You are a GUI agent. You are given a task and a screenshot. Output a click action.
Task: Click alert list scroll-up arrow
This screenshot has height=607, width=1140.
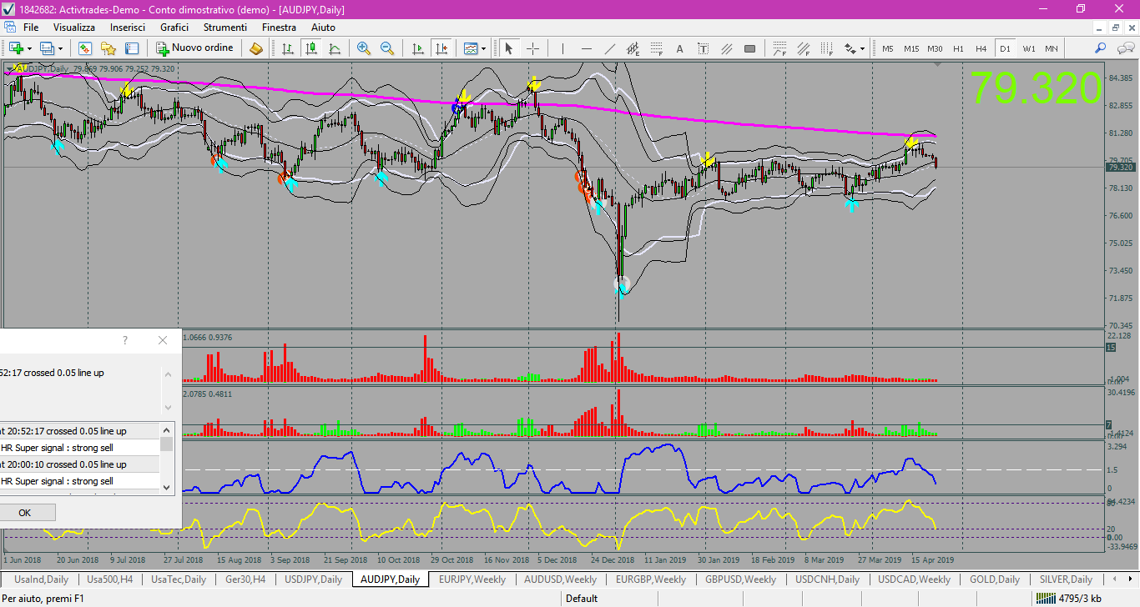coord(167,430)
